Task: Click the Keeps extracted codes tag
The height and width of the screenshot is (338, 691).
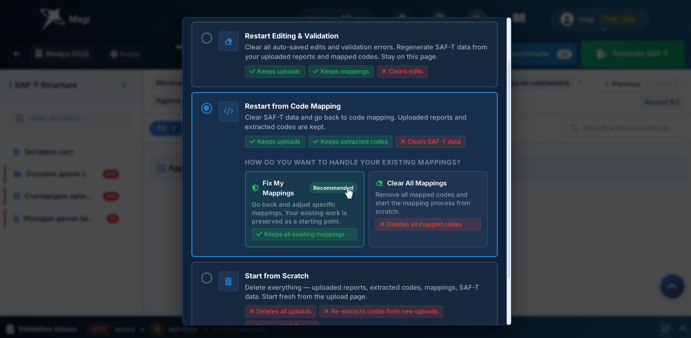Action: (350, 142)
